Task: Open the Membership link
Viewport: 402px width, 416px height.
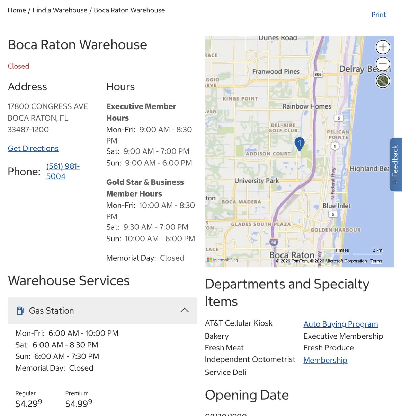Action: point(325,360)
